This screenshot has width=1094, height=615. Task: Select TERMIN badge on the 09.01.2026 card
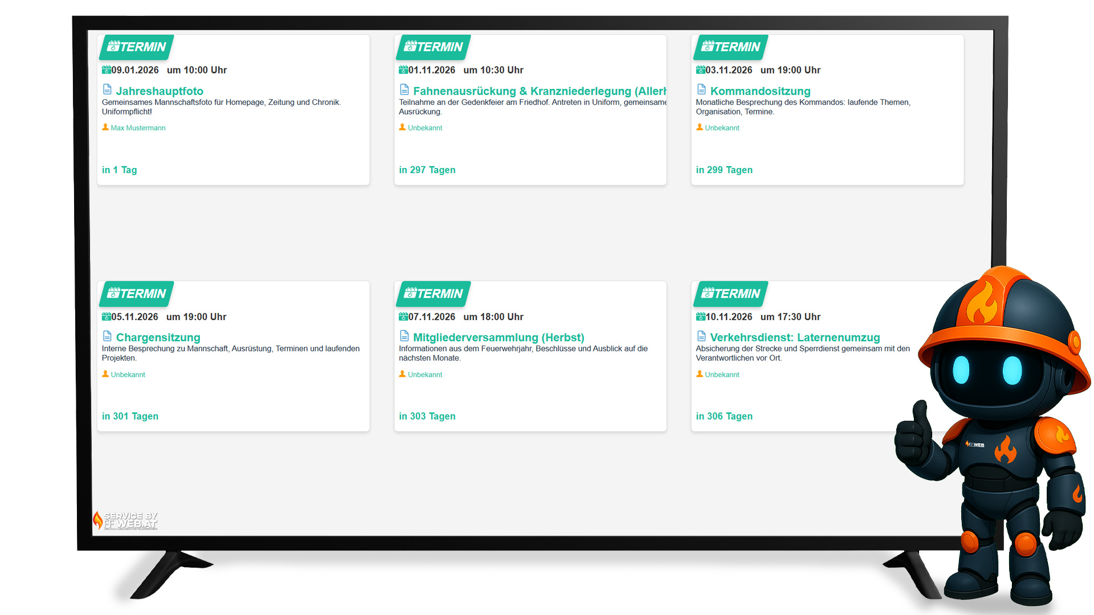click(x=137, y=47)
